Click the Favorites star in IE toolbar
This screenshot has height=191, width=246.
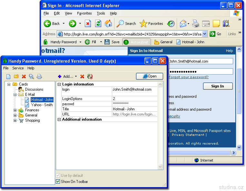tap(143, 24)
